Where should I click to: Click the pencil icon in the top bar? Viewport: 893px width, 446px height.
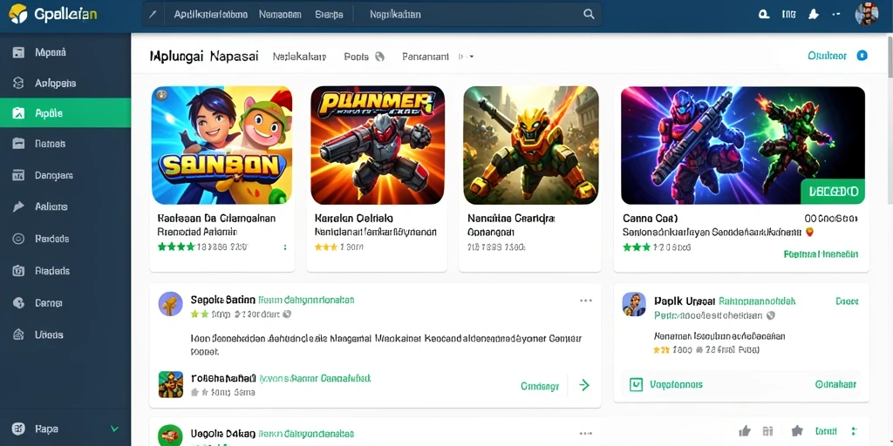click(x=152, y=14)
